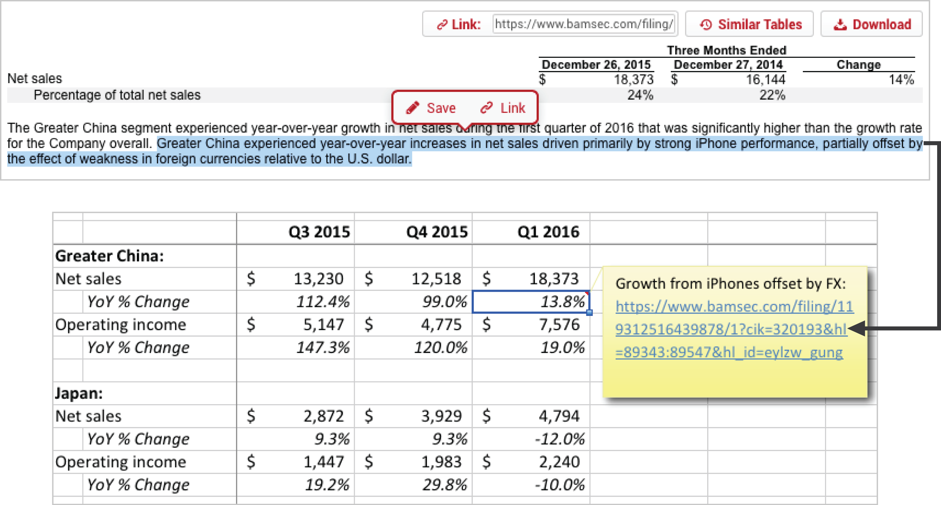
Task: Select Greater China net sales 12,518 cell
Action: [413, 279]
